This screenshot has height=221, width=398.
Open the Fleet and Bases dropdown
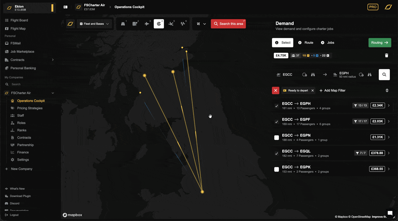pos(95,24)
